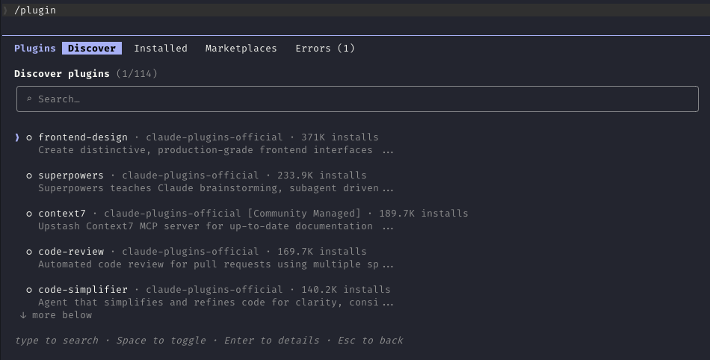Select the code-simplifier plugin name
The height and width of the screenshot is (360, 710).
[83, 290]
